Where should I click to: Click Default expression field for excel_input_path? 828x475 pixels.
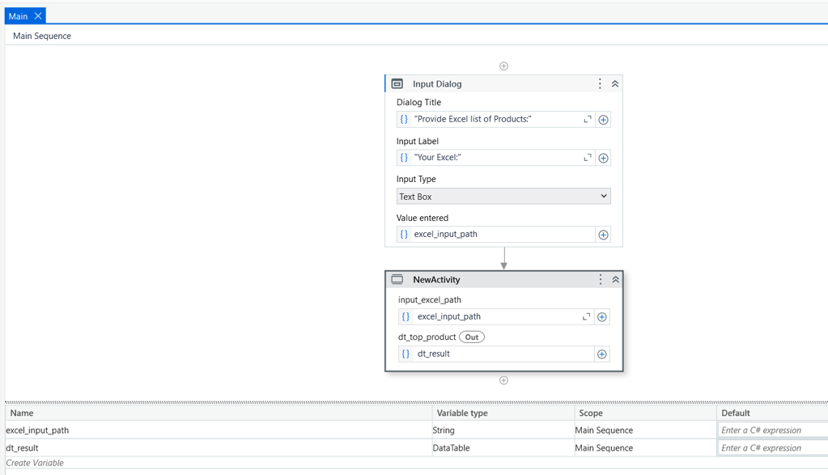772,430
